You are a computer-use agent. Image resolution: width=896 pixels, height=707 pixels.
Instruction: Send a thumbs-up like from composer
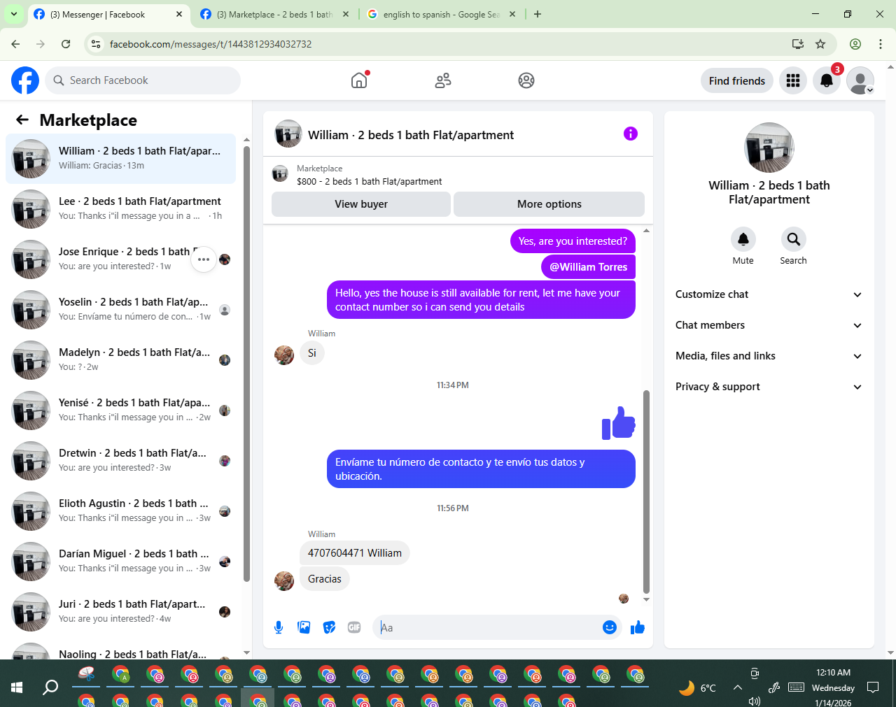[x=637, y=627]
